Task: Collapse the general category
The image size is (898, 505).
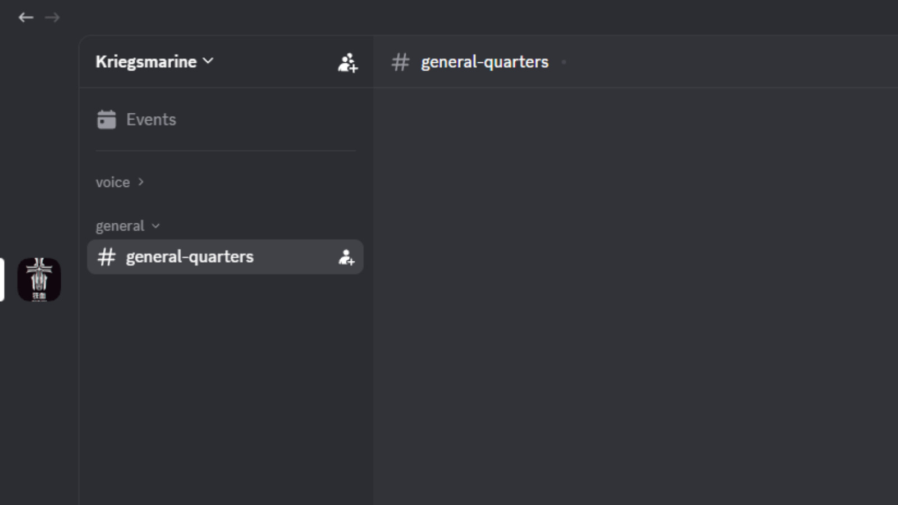Action: click(x=128, y=226)
